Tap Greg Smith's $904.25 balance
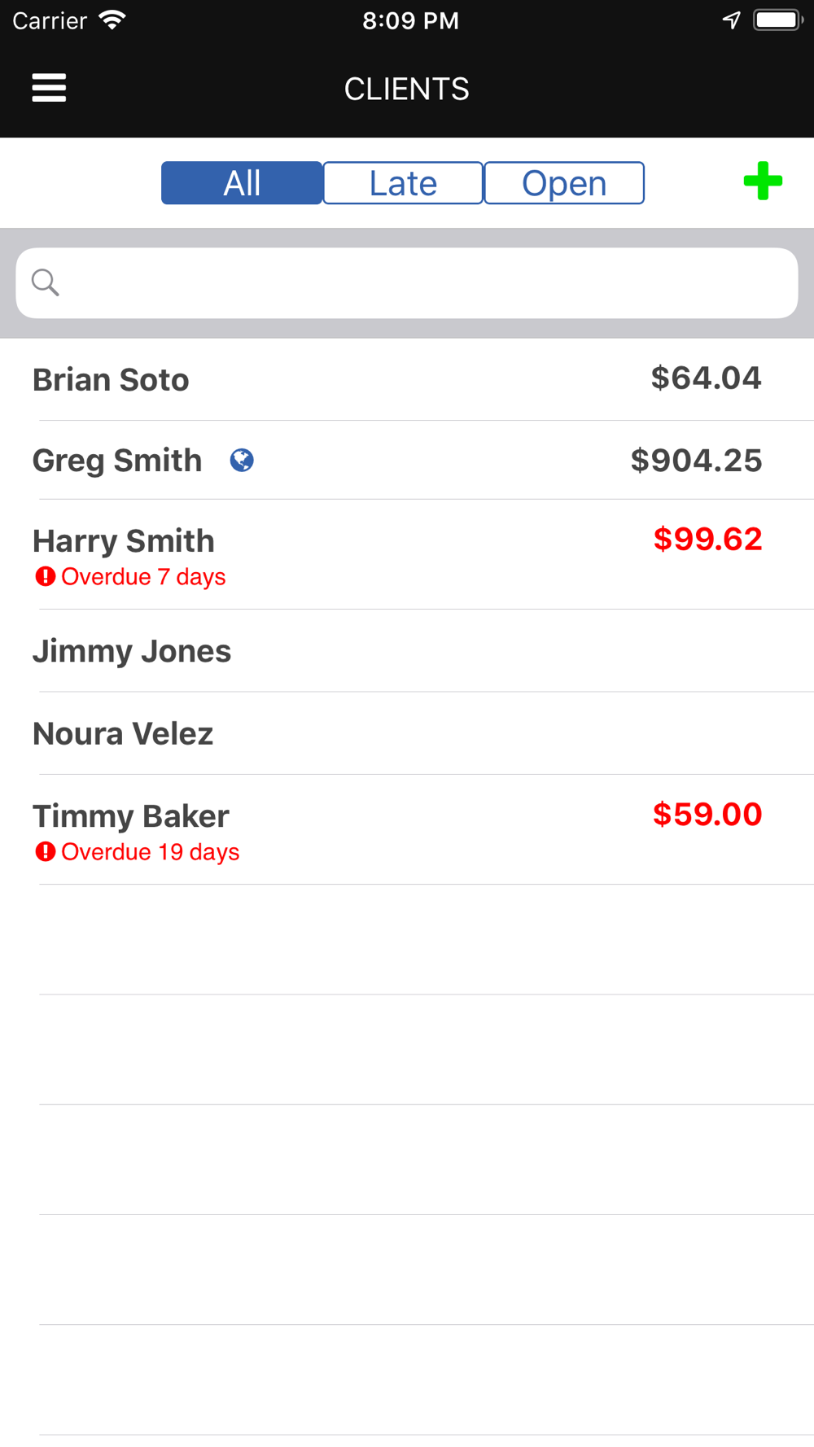The width and height of the screenshot is (814, 1447). pyautogui.click(x=696, y=461)
